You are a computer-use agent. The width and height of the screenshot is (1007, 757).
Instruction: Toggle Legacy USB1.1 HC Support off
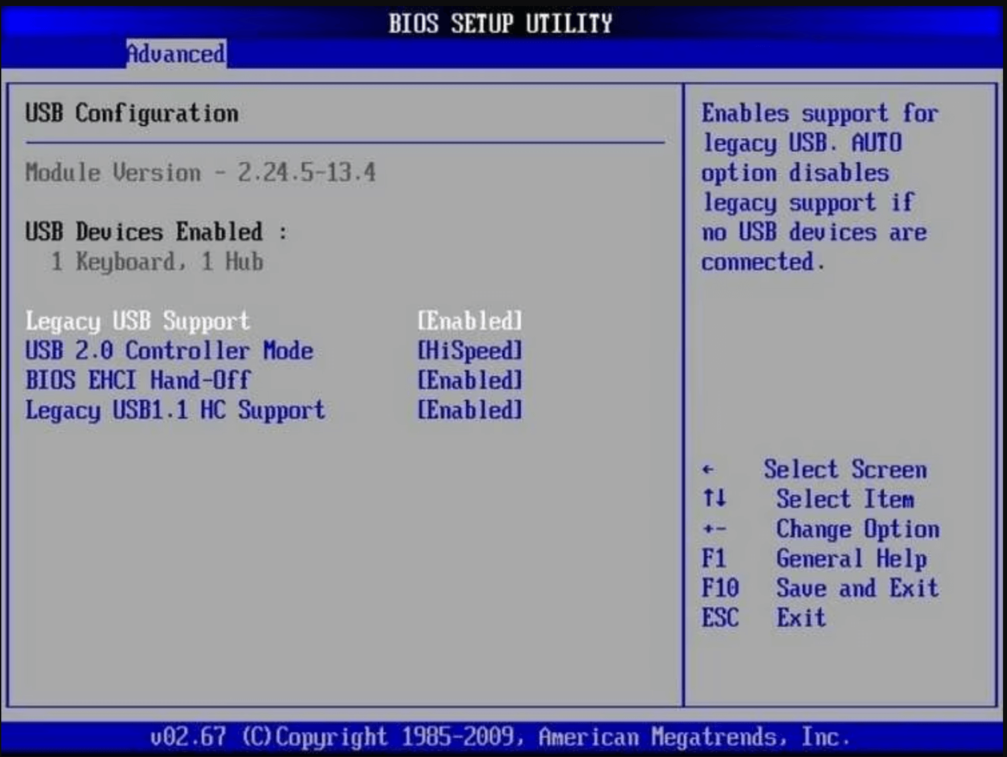point(471,410)
